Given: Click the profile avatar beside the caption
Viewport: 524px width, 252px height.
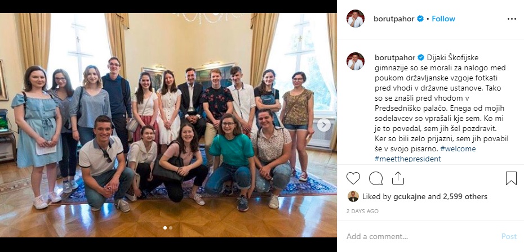Looking at the screenshot, I should point(355,61).
